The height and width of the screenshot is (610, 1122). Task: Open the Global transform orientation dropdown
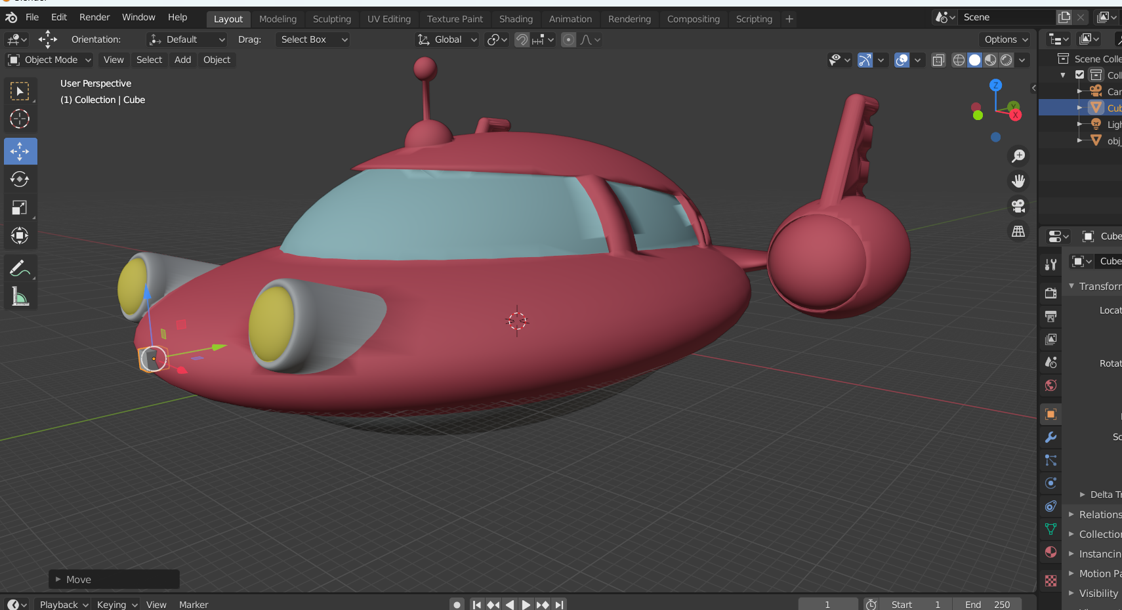pyautogui.click(x=447, y=39)
